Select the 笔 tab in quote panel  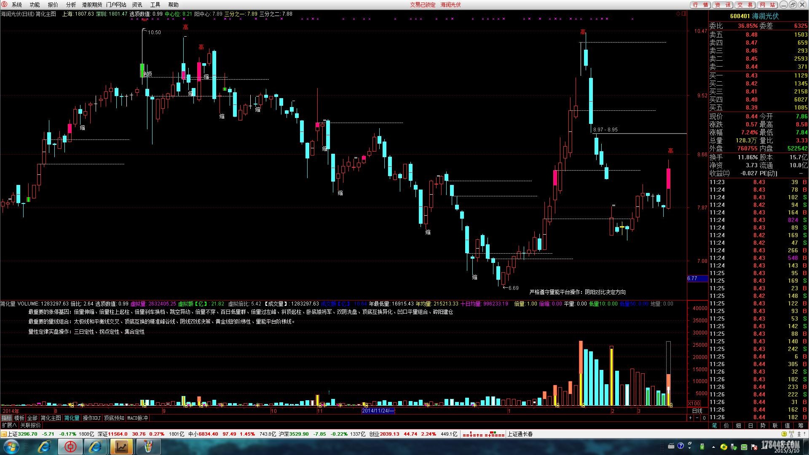coord(715,426)
